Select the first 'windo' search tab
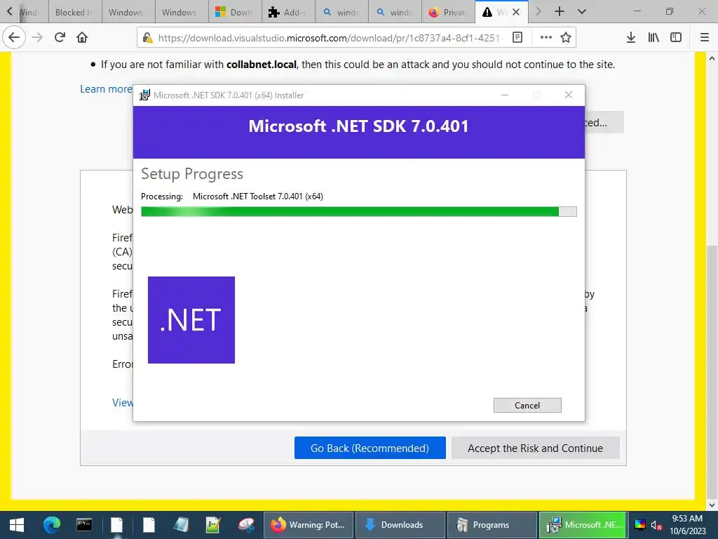Image resolution: width=718 pixels, height=539 pixels. point(341,12)
